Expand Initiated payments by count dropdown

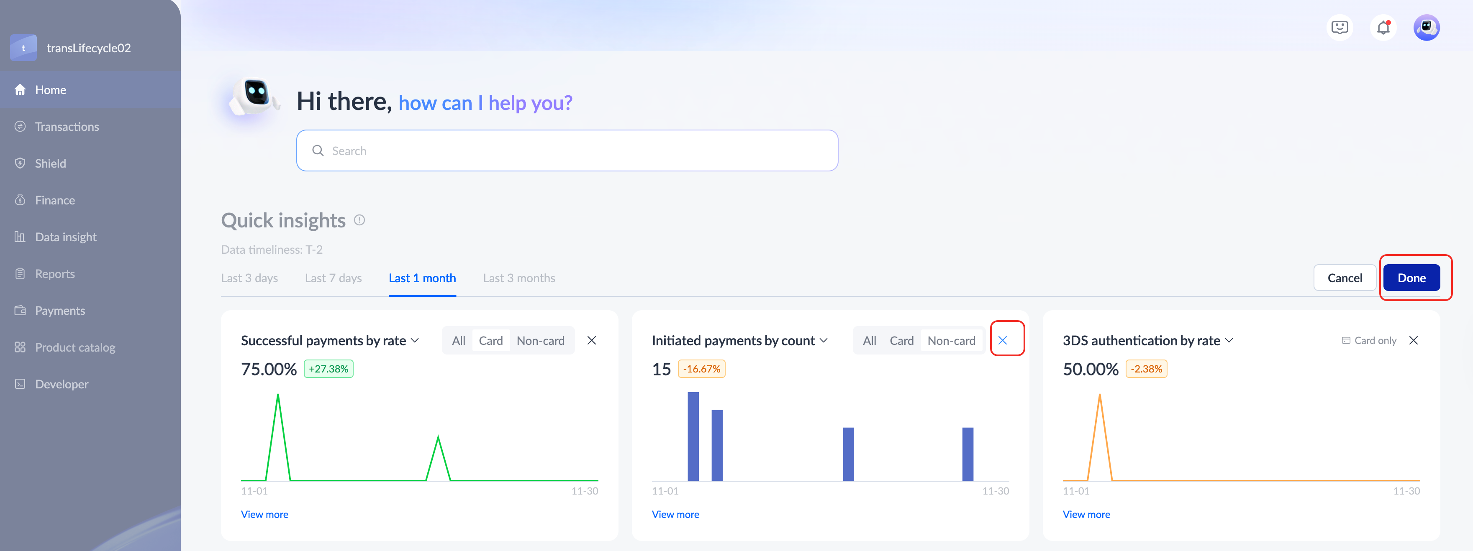tap(824, 340)
